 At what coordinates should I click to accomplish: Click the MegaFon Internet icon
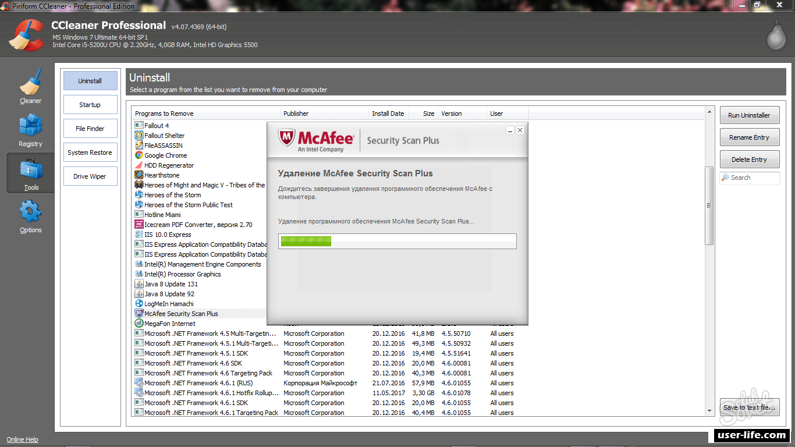pos(139,324)
